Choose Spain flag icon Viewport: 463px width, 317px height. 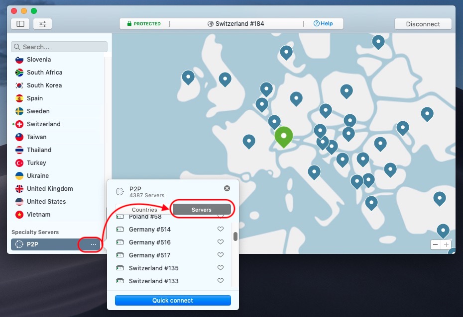tap(19, 98)
